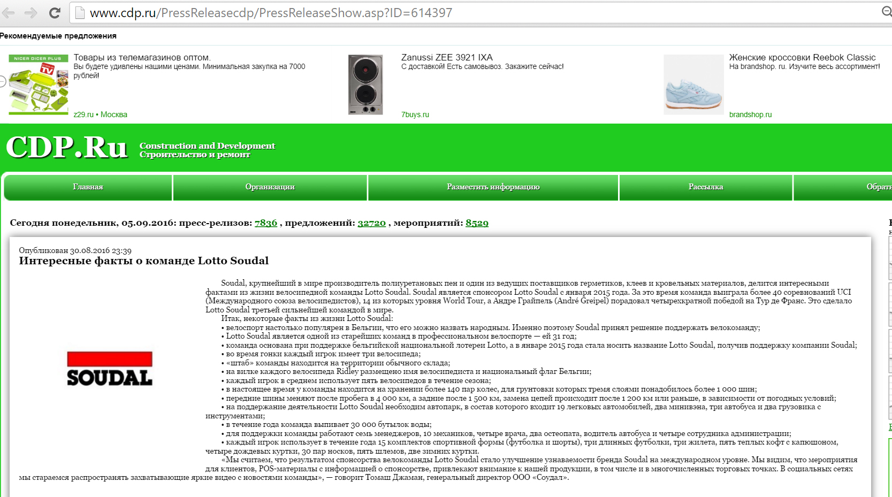This screenshot has width=892, height=497.
Task: Open the Организации menu tab
Action: coord(270,187)
